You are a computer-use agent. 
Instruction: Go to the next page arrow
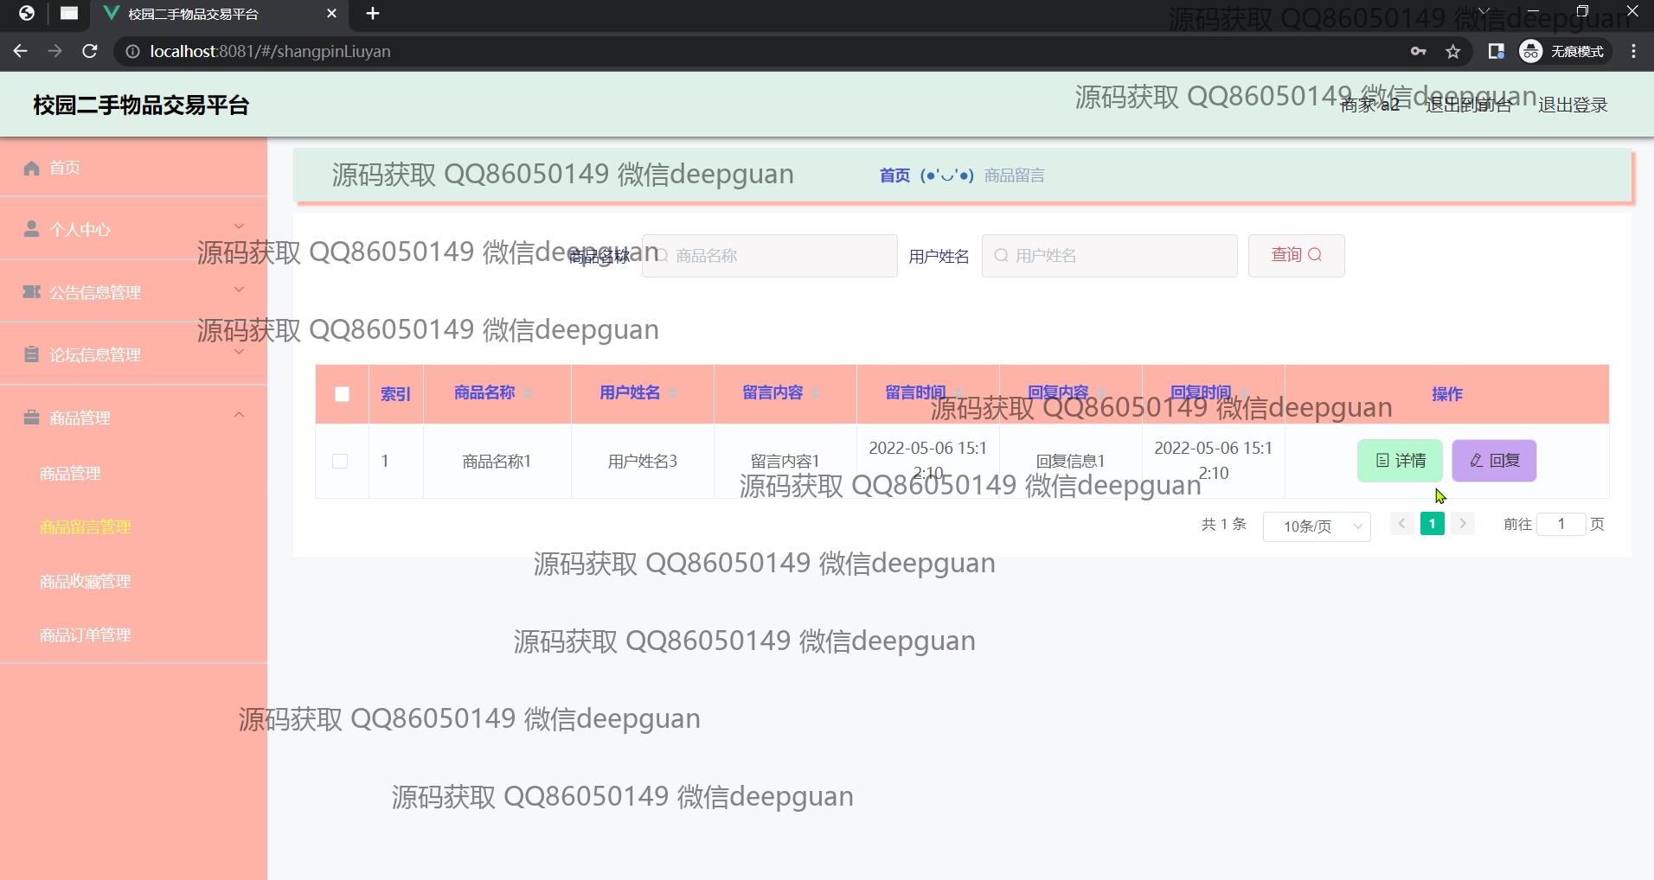[x=1463, y=524]
